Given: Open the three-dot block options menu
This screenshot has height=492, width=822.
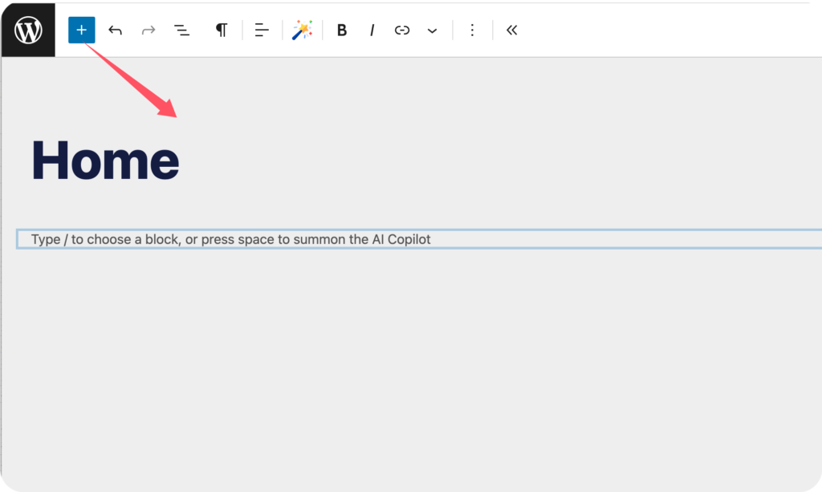Looking at the screenshot, I should 472,30.
